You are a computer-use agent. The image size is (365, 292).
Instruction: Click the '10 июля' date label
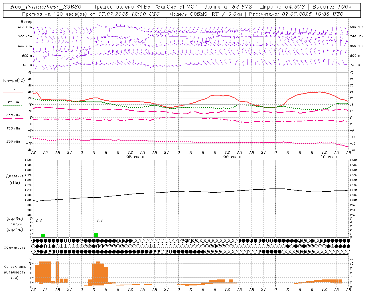[x=329, y=157]
